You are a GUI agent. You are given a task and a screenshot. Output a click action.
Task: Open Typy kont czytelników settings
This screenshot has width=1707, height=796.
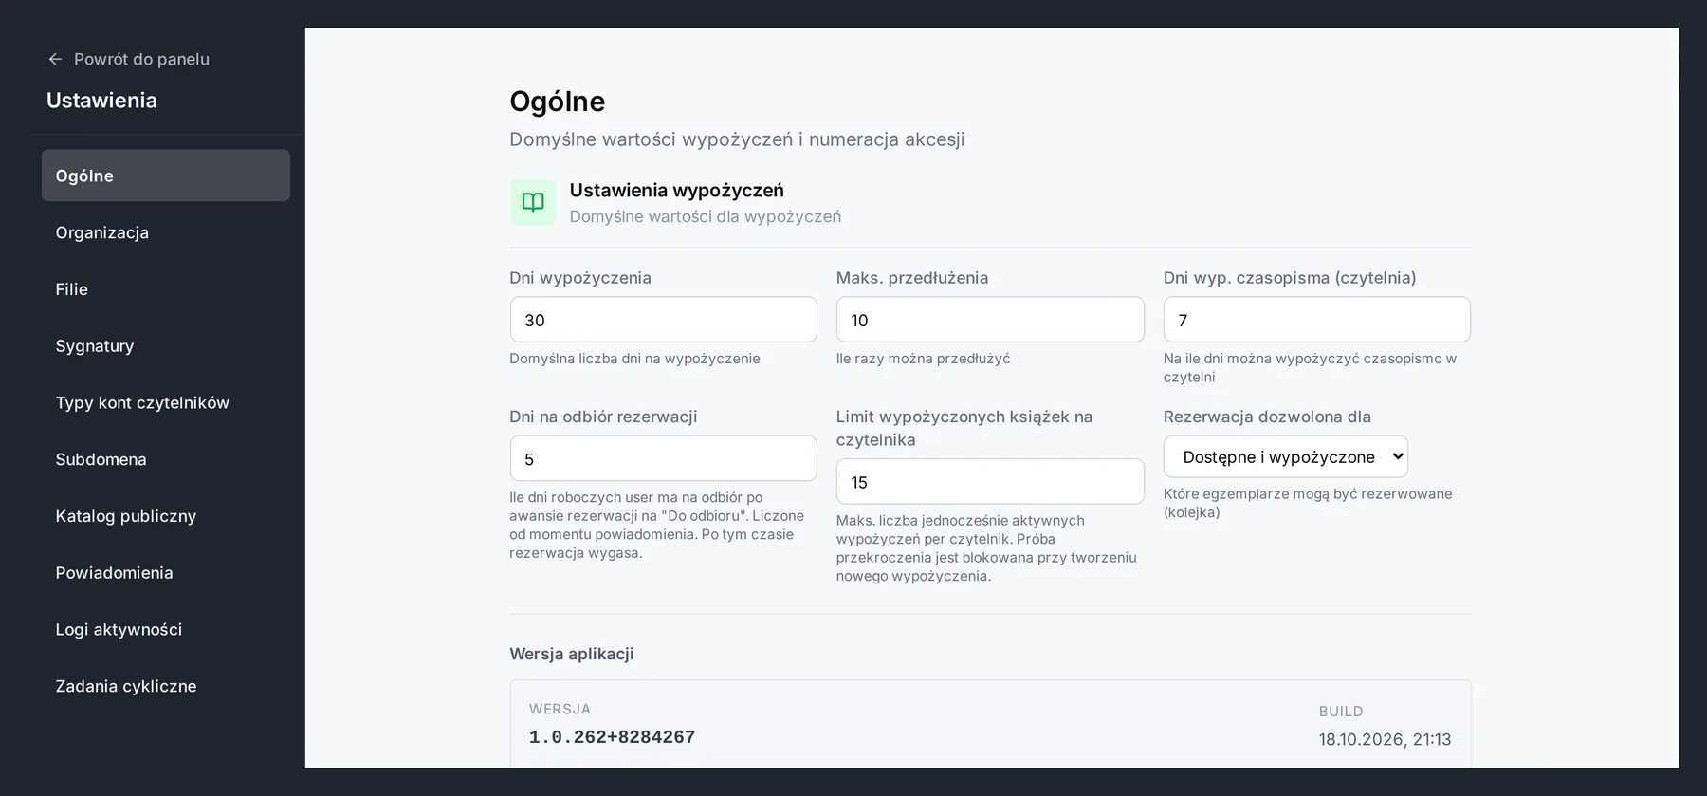(166, 402)
